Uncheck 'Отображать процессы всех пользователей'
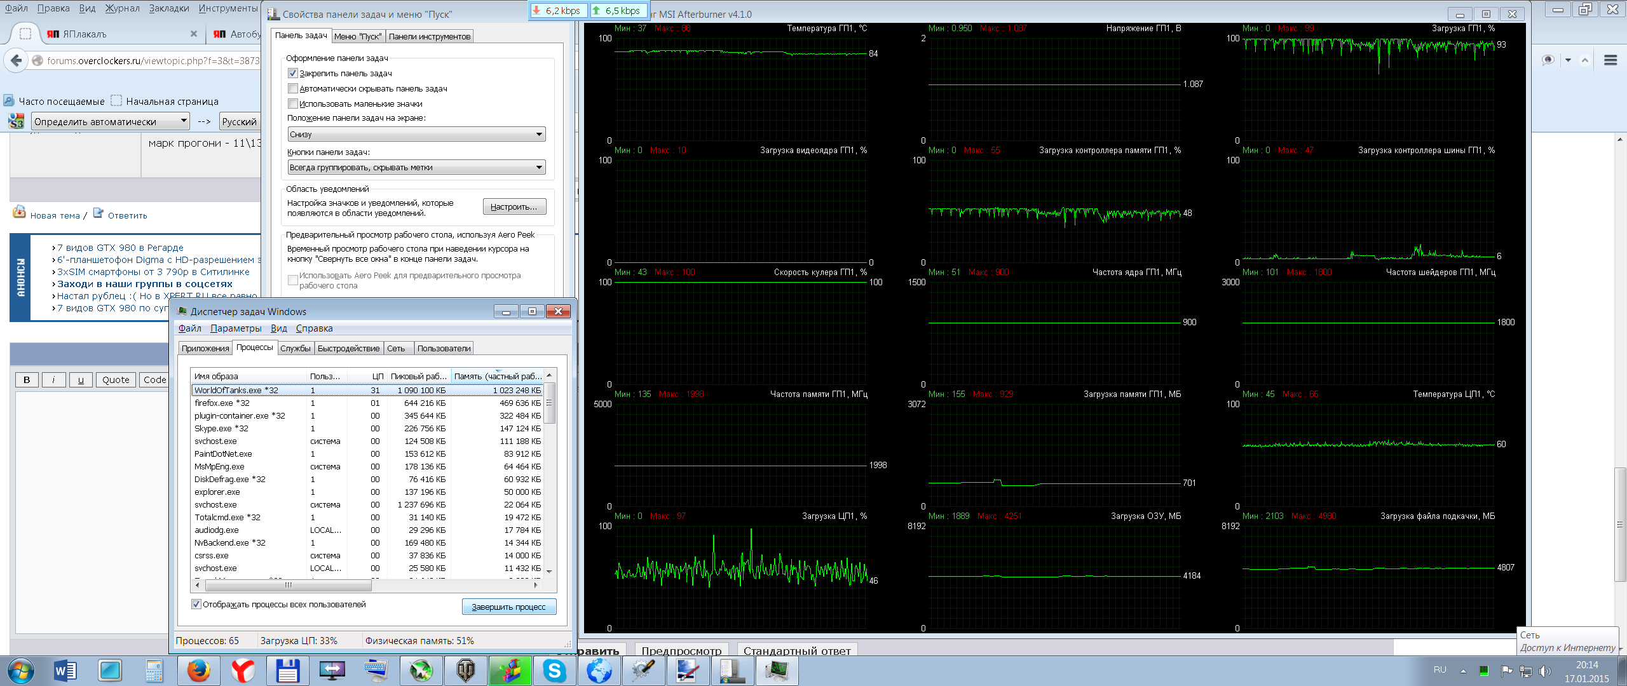1627x686 pixels. pyautogui.click(x=196, y=605)
